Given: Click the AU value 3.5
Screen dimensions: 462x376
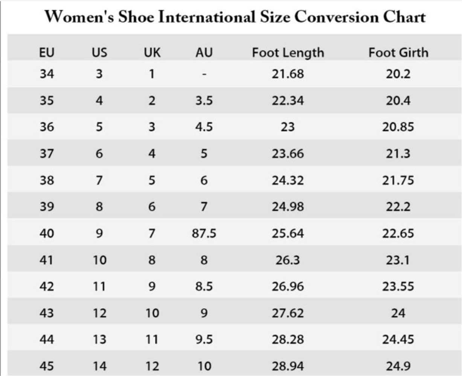Looking at the screenshot, I should coord(204,101).
